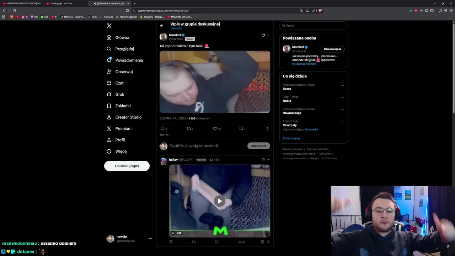Repost fajlipy's reply
Image resolution: width=455 pixels, height=256 pixels.
(194, 242)
